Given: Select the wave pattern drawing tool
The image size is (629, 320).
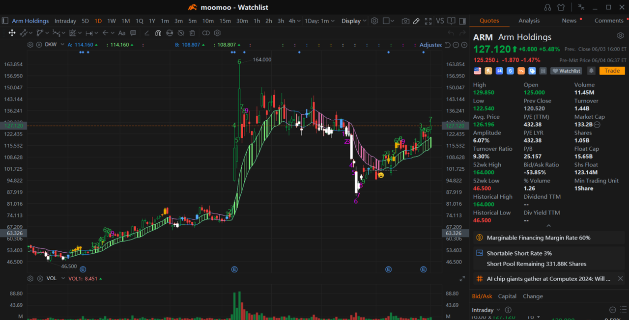Looking at the screenshot, I should [57, 33].
